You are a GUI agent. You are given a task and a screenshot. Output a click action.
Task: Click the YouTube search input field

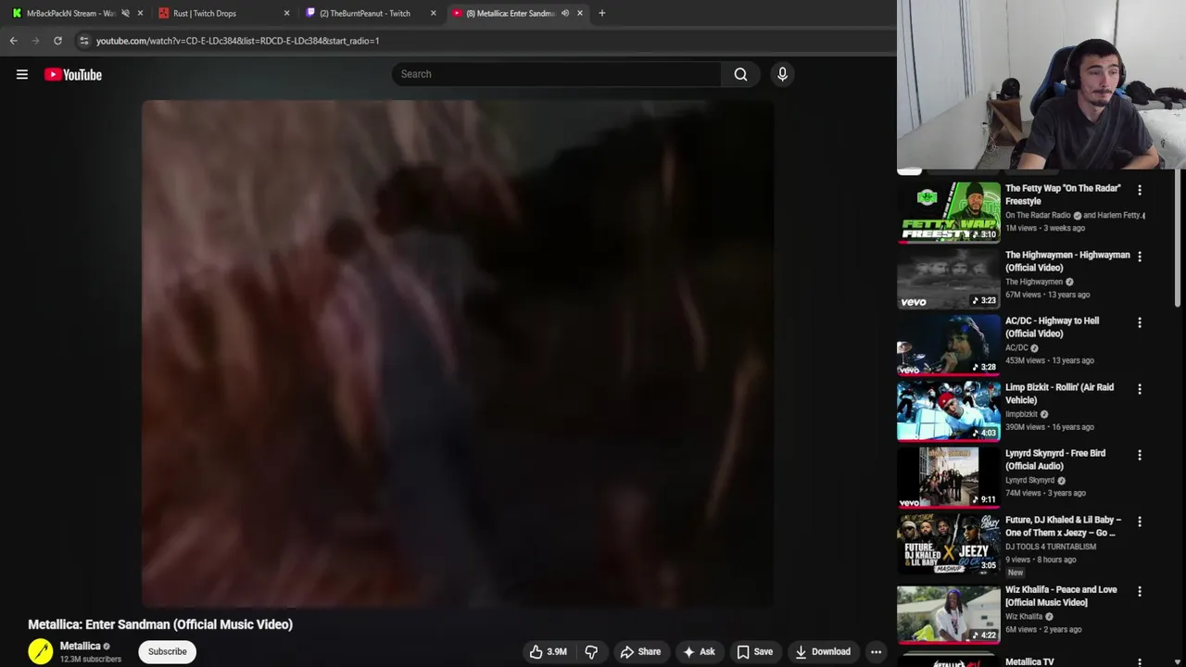(556, 74)
